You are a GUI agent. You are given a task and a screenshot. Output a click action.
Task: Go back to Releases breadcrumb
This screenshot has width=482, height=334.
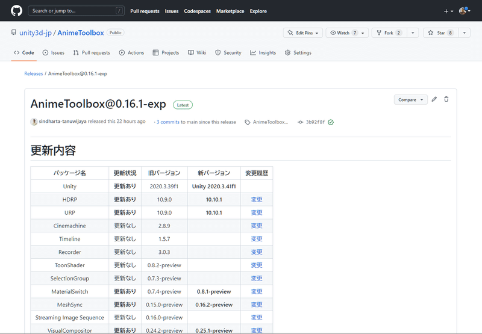[x=34, y=73]
